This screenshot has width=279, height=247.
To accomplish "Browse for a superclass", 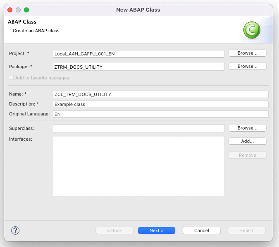I will click(x=247, y=128).
